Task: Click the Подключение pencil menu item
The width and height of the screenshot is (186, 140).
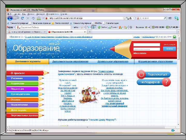Action: click(x=25, y=105)
